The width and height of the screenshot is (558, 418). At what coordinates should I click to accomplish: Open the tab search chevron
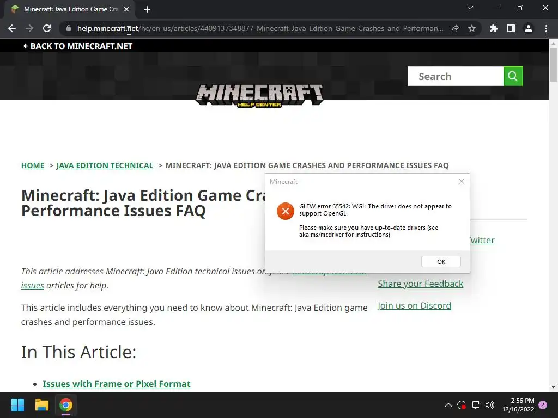470,8
